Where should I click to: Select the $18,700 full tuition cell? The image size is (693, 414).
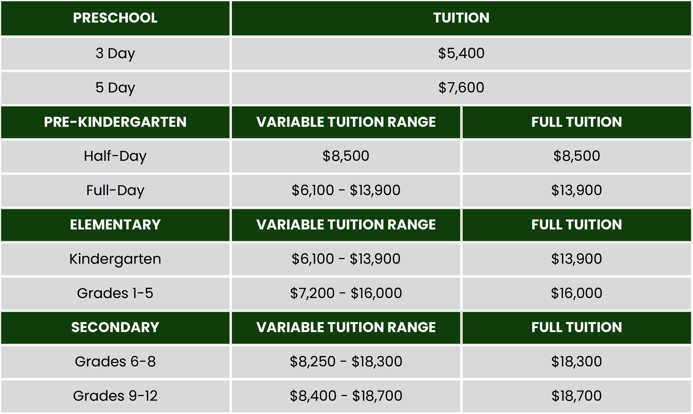576,396
